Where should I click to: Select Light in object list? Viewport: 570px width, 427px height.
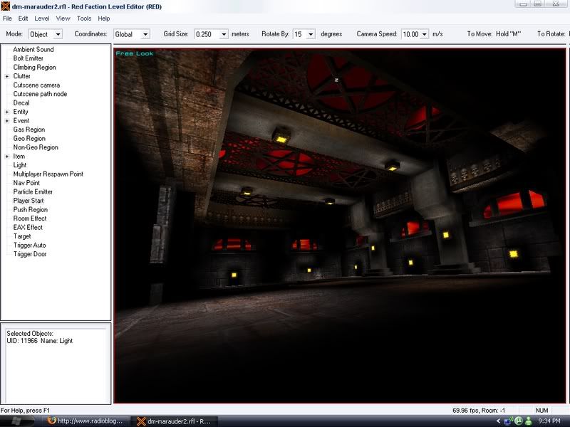point(20,165)
